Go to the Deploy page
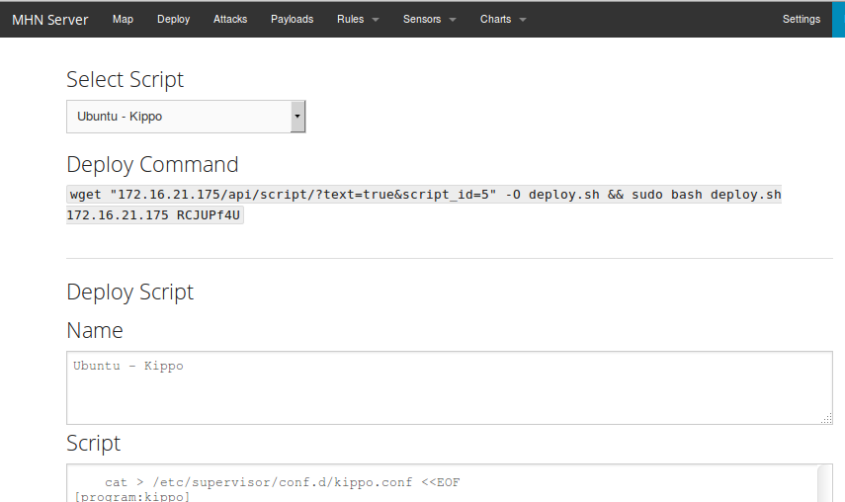The image size is (845, 502). [x=174, y=20]
